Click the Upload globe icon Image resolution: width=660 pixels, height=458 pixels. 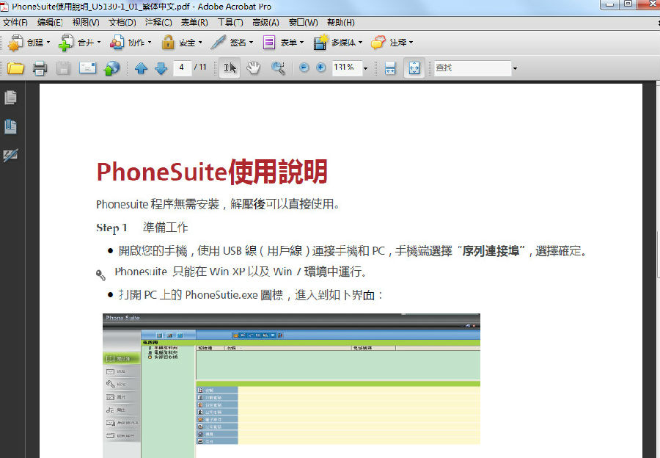click(111, 68)
